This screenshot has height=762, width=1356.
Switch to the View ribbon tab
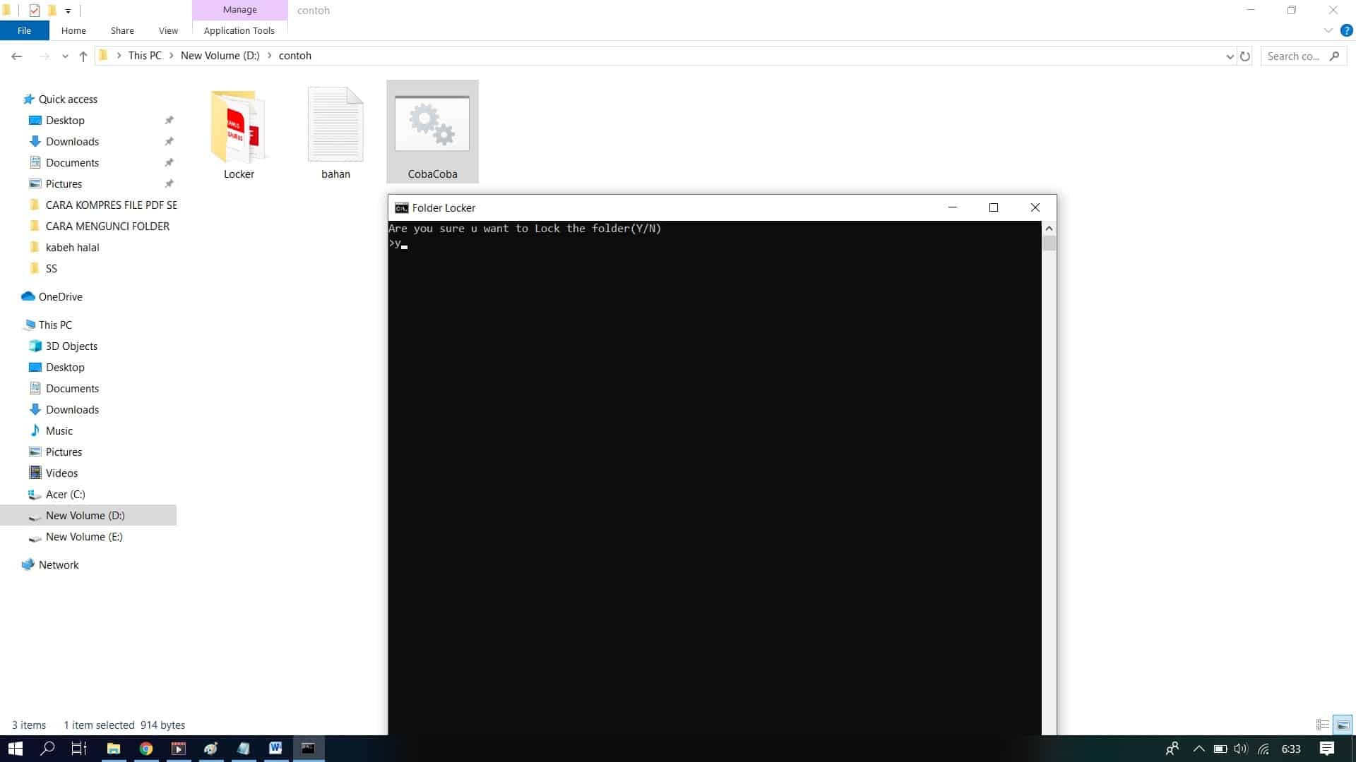click(168, 30)
